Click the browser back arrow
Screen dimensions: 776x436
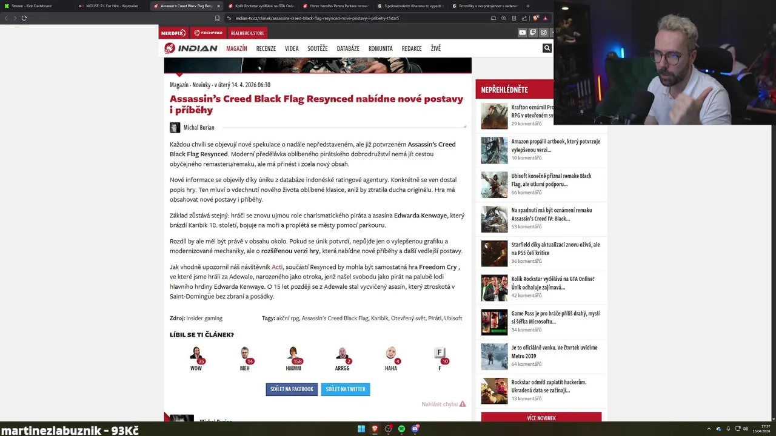(6, 18)
